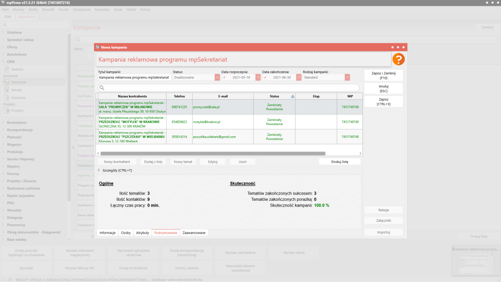501x282 pixels.
Task: Click the Tematy icon in sidebar
Action: tap(6, 90)
